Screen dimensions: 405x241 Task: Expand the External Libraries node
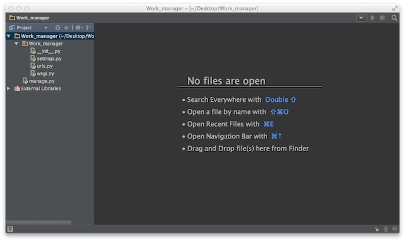8,89
